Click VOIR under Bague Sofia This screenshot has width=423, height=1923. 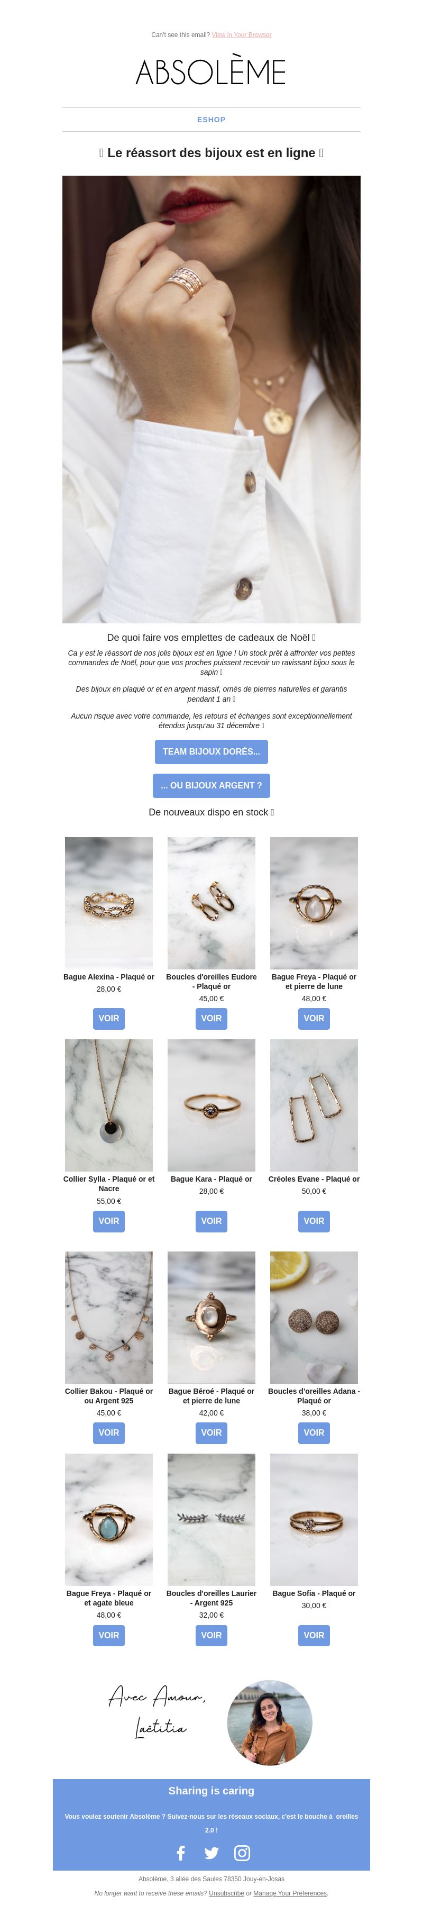point(314,1635)
